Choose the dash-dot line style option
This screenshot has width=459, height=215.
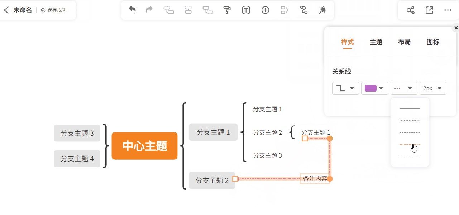point(410,144)
